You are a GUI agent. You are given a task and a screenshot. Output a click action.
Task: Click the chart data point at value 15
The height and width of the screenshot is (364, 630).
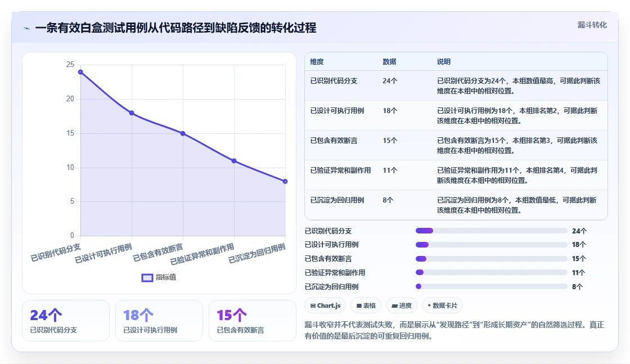coord(183,134)
